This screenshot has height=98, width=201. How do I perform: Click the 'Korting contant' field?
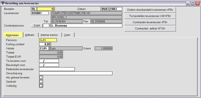click(x=45, y=44)
